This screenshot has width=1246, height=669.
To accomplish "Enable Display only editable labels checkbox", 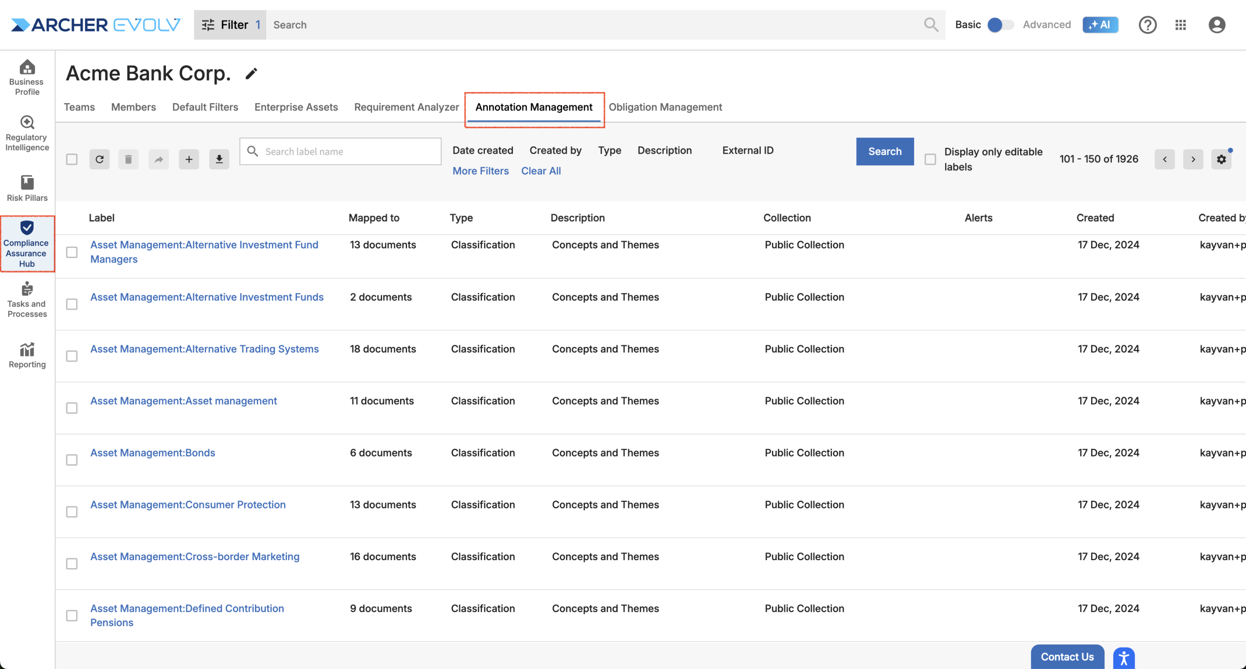I will point(930,159).
